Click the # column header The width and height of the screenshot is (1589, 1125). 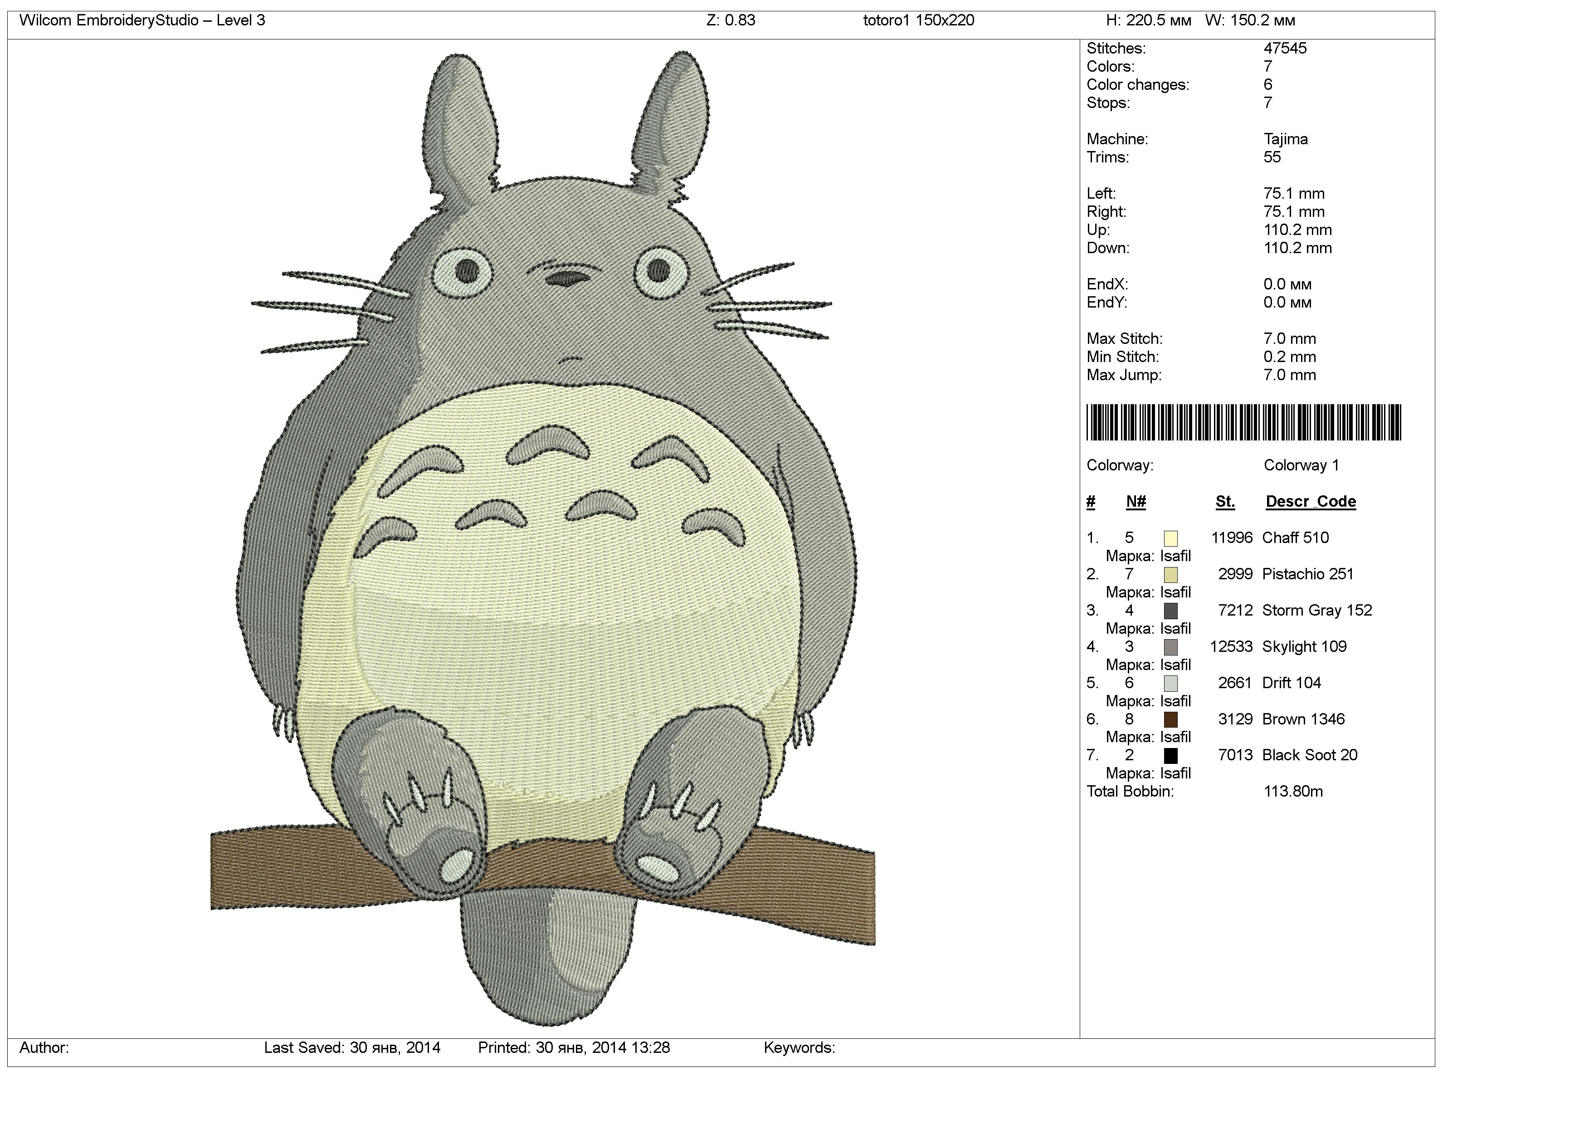[x=1091, y=502]
